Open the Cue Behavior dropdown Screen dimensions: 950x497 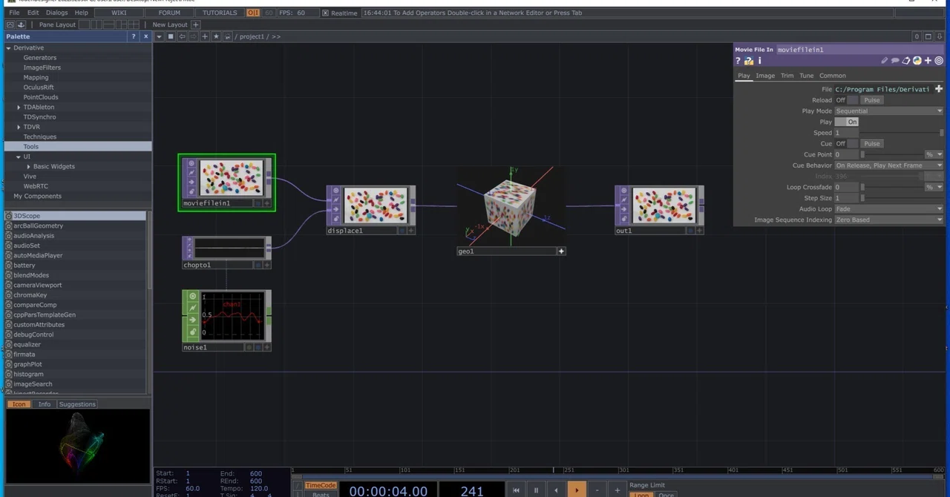[889, 165]
